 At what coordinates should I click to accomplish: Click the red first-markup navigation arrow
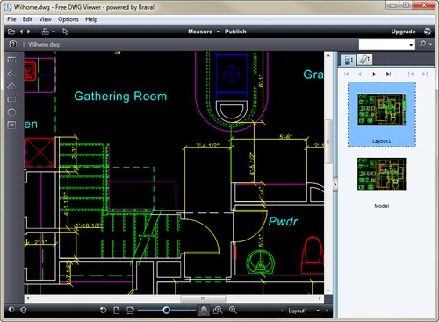click(411, 75)
